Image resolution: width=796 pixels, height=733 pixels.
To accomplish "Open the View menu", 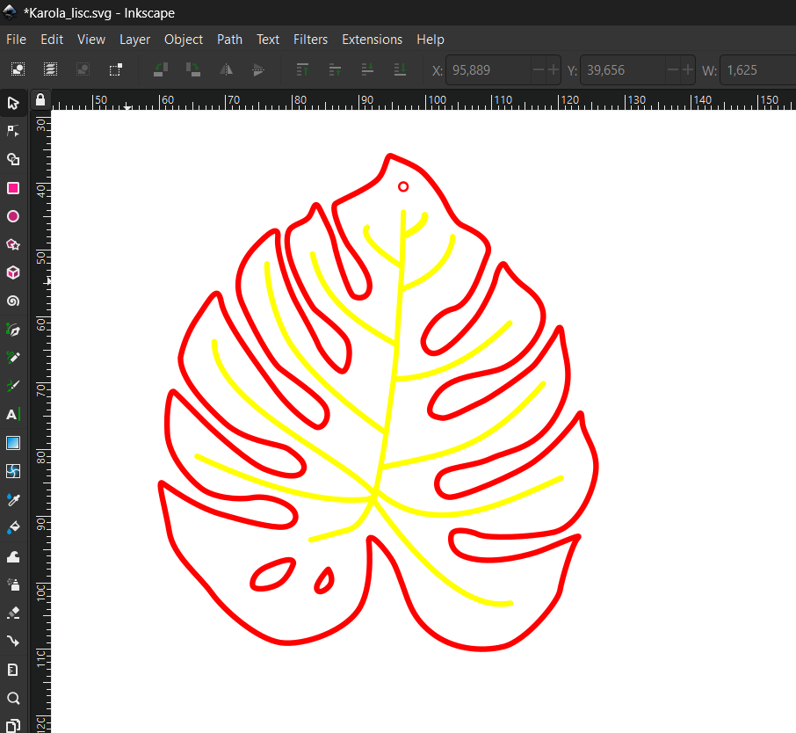I will 91,40.
